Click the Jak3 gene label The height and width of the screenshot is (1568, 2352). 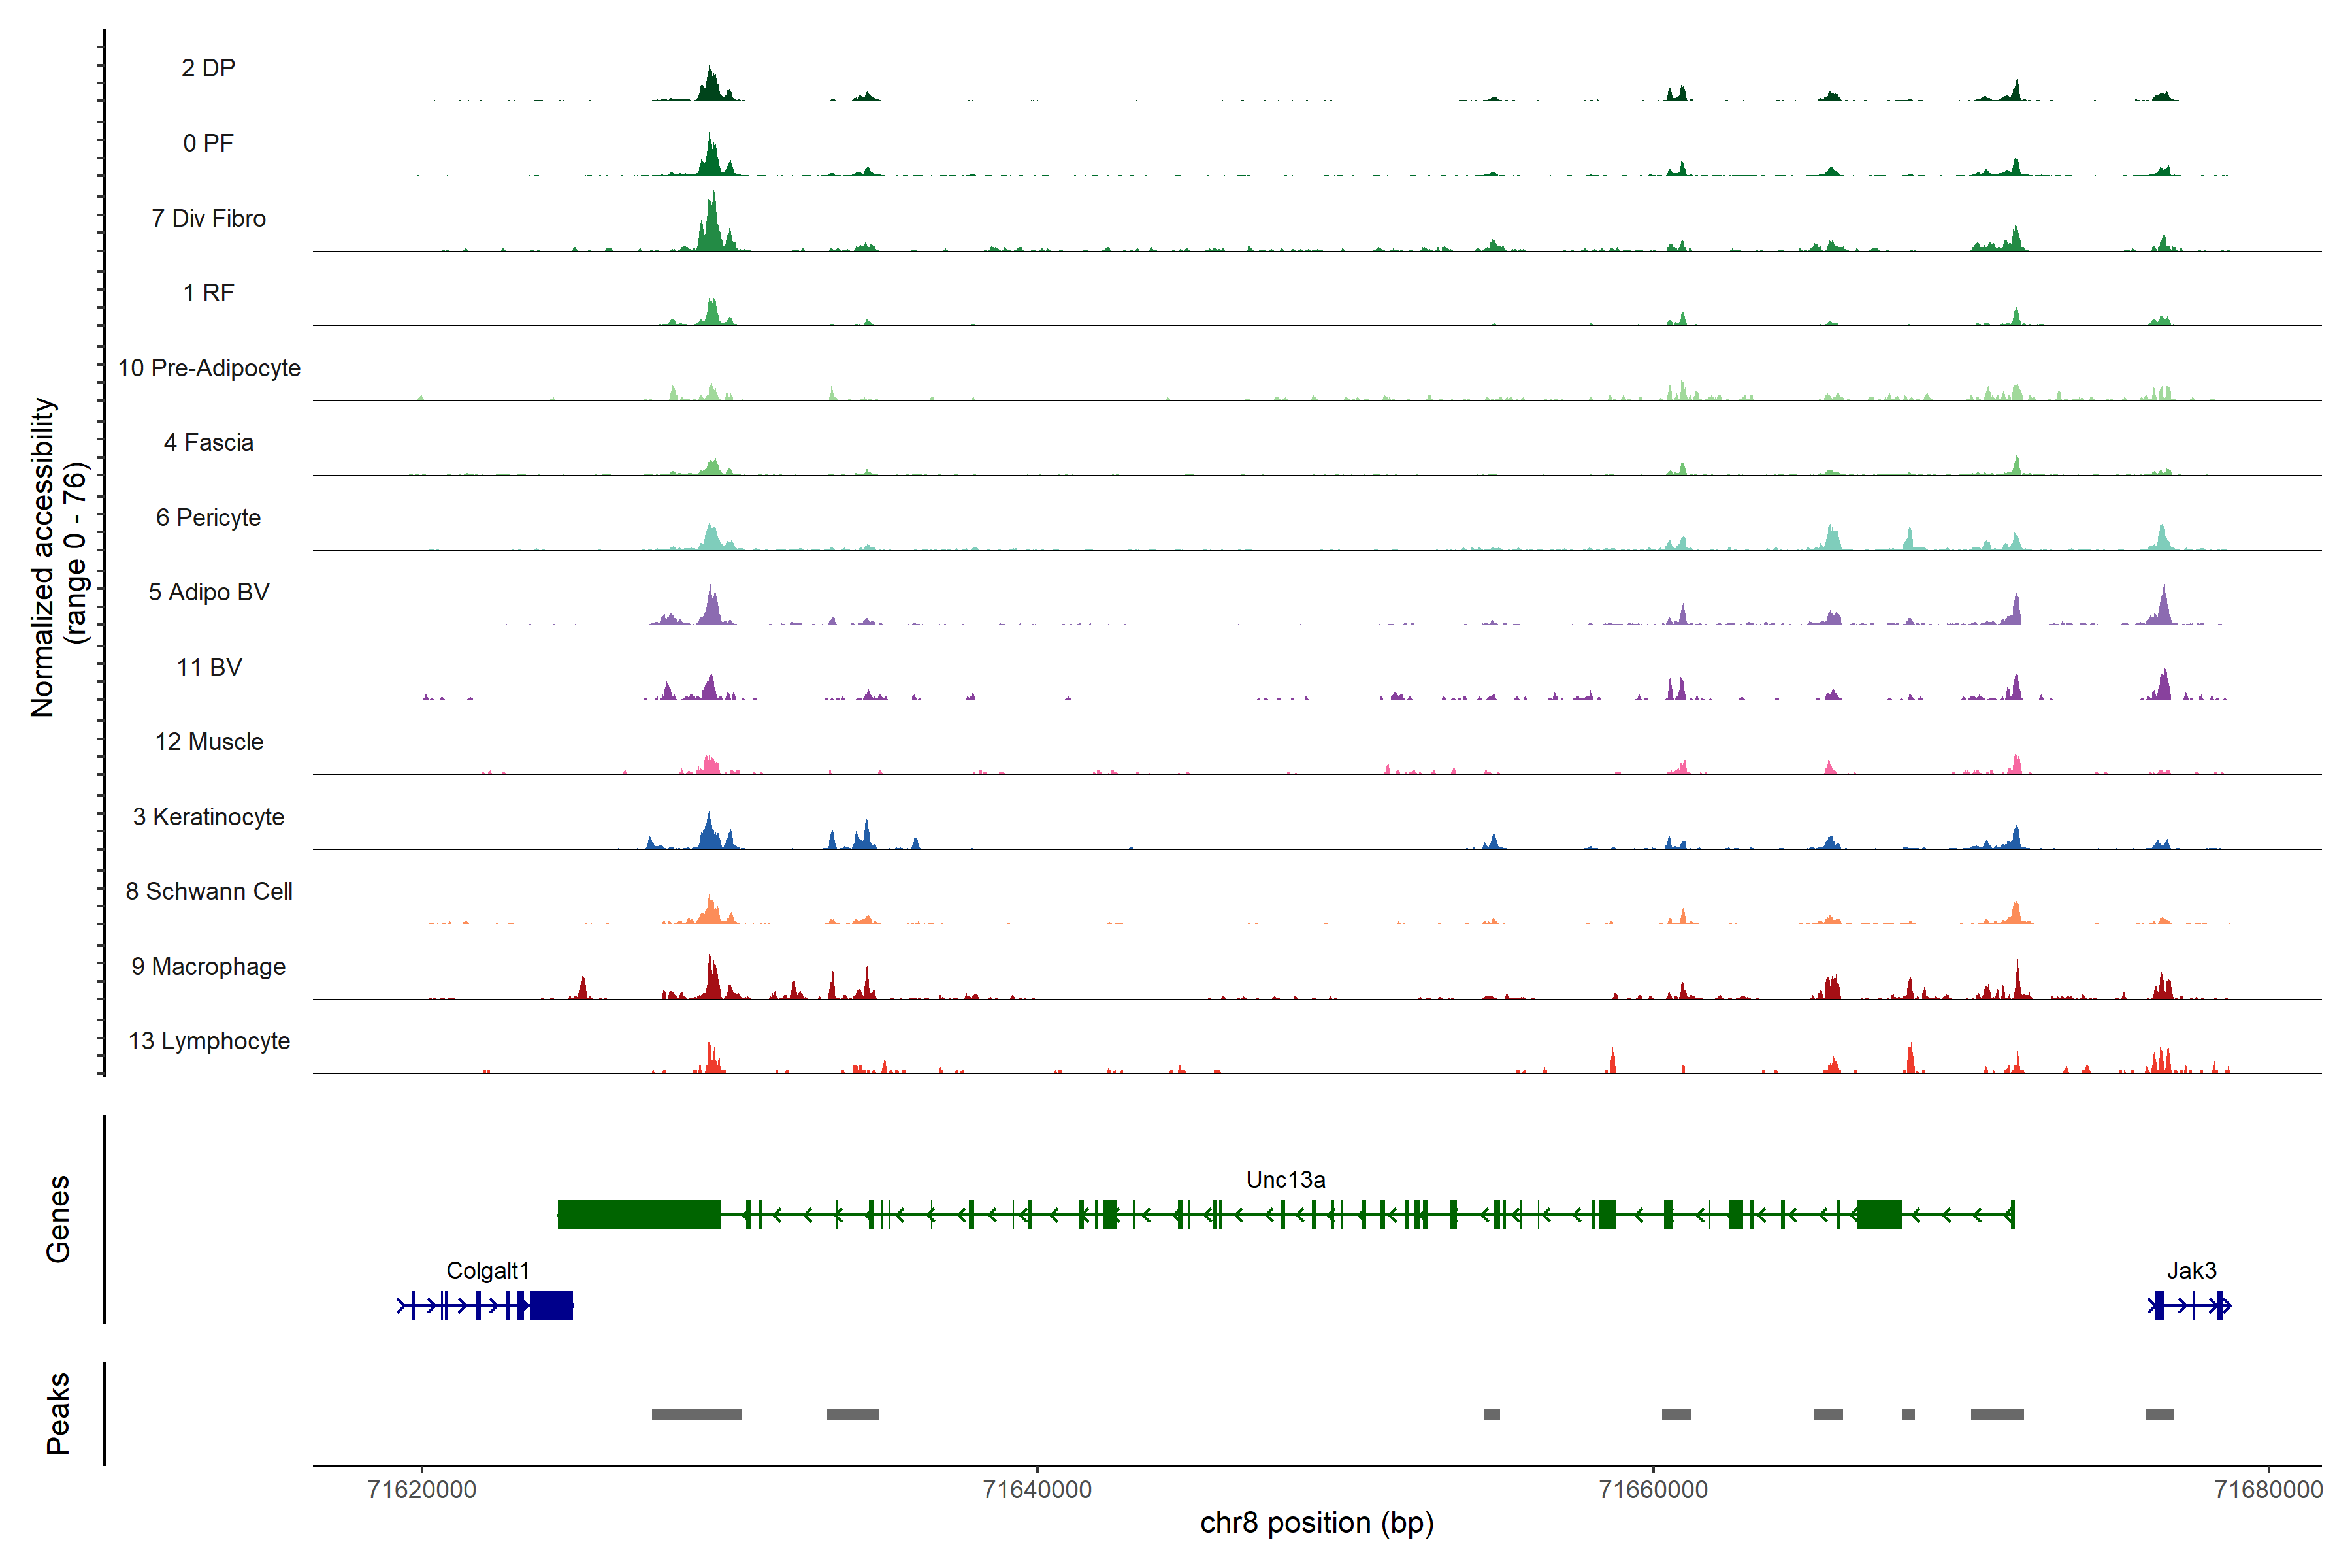[2191, 1271]
